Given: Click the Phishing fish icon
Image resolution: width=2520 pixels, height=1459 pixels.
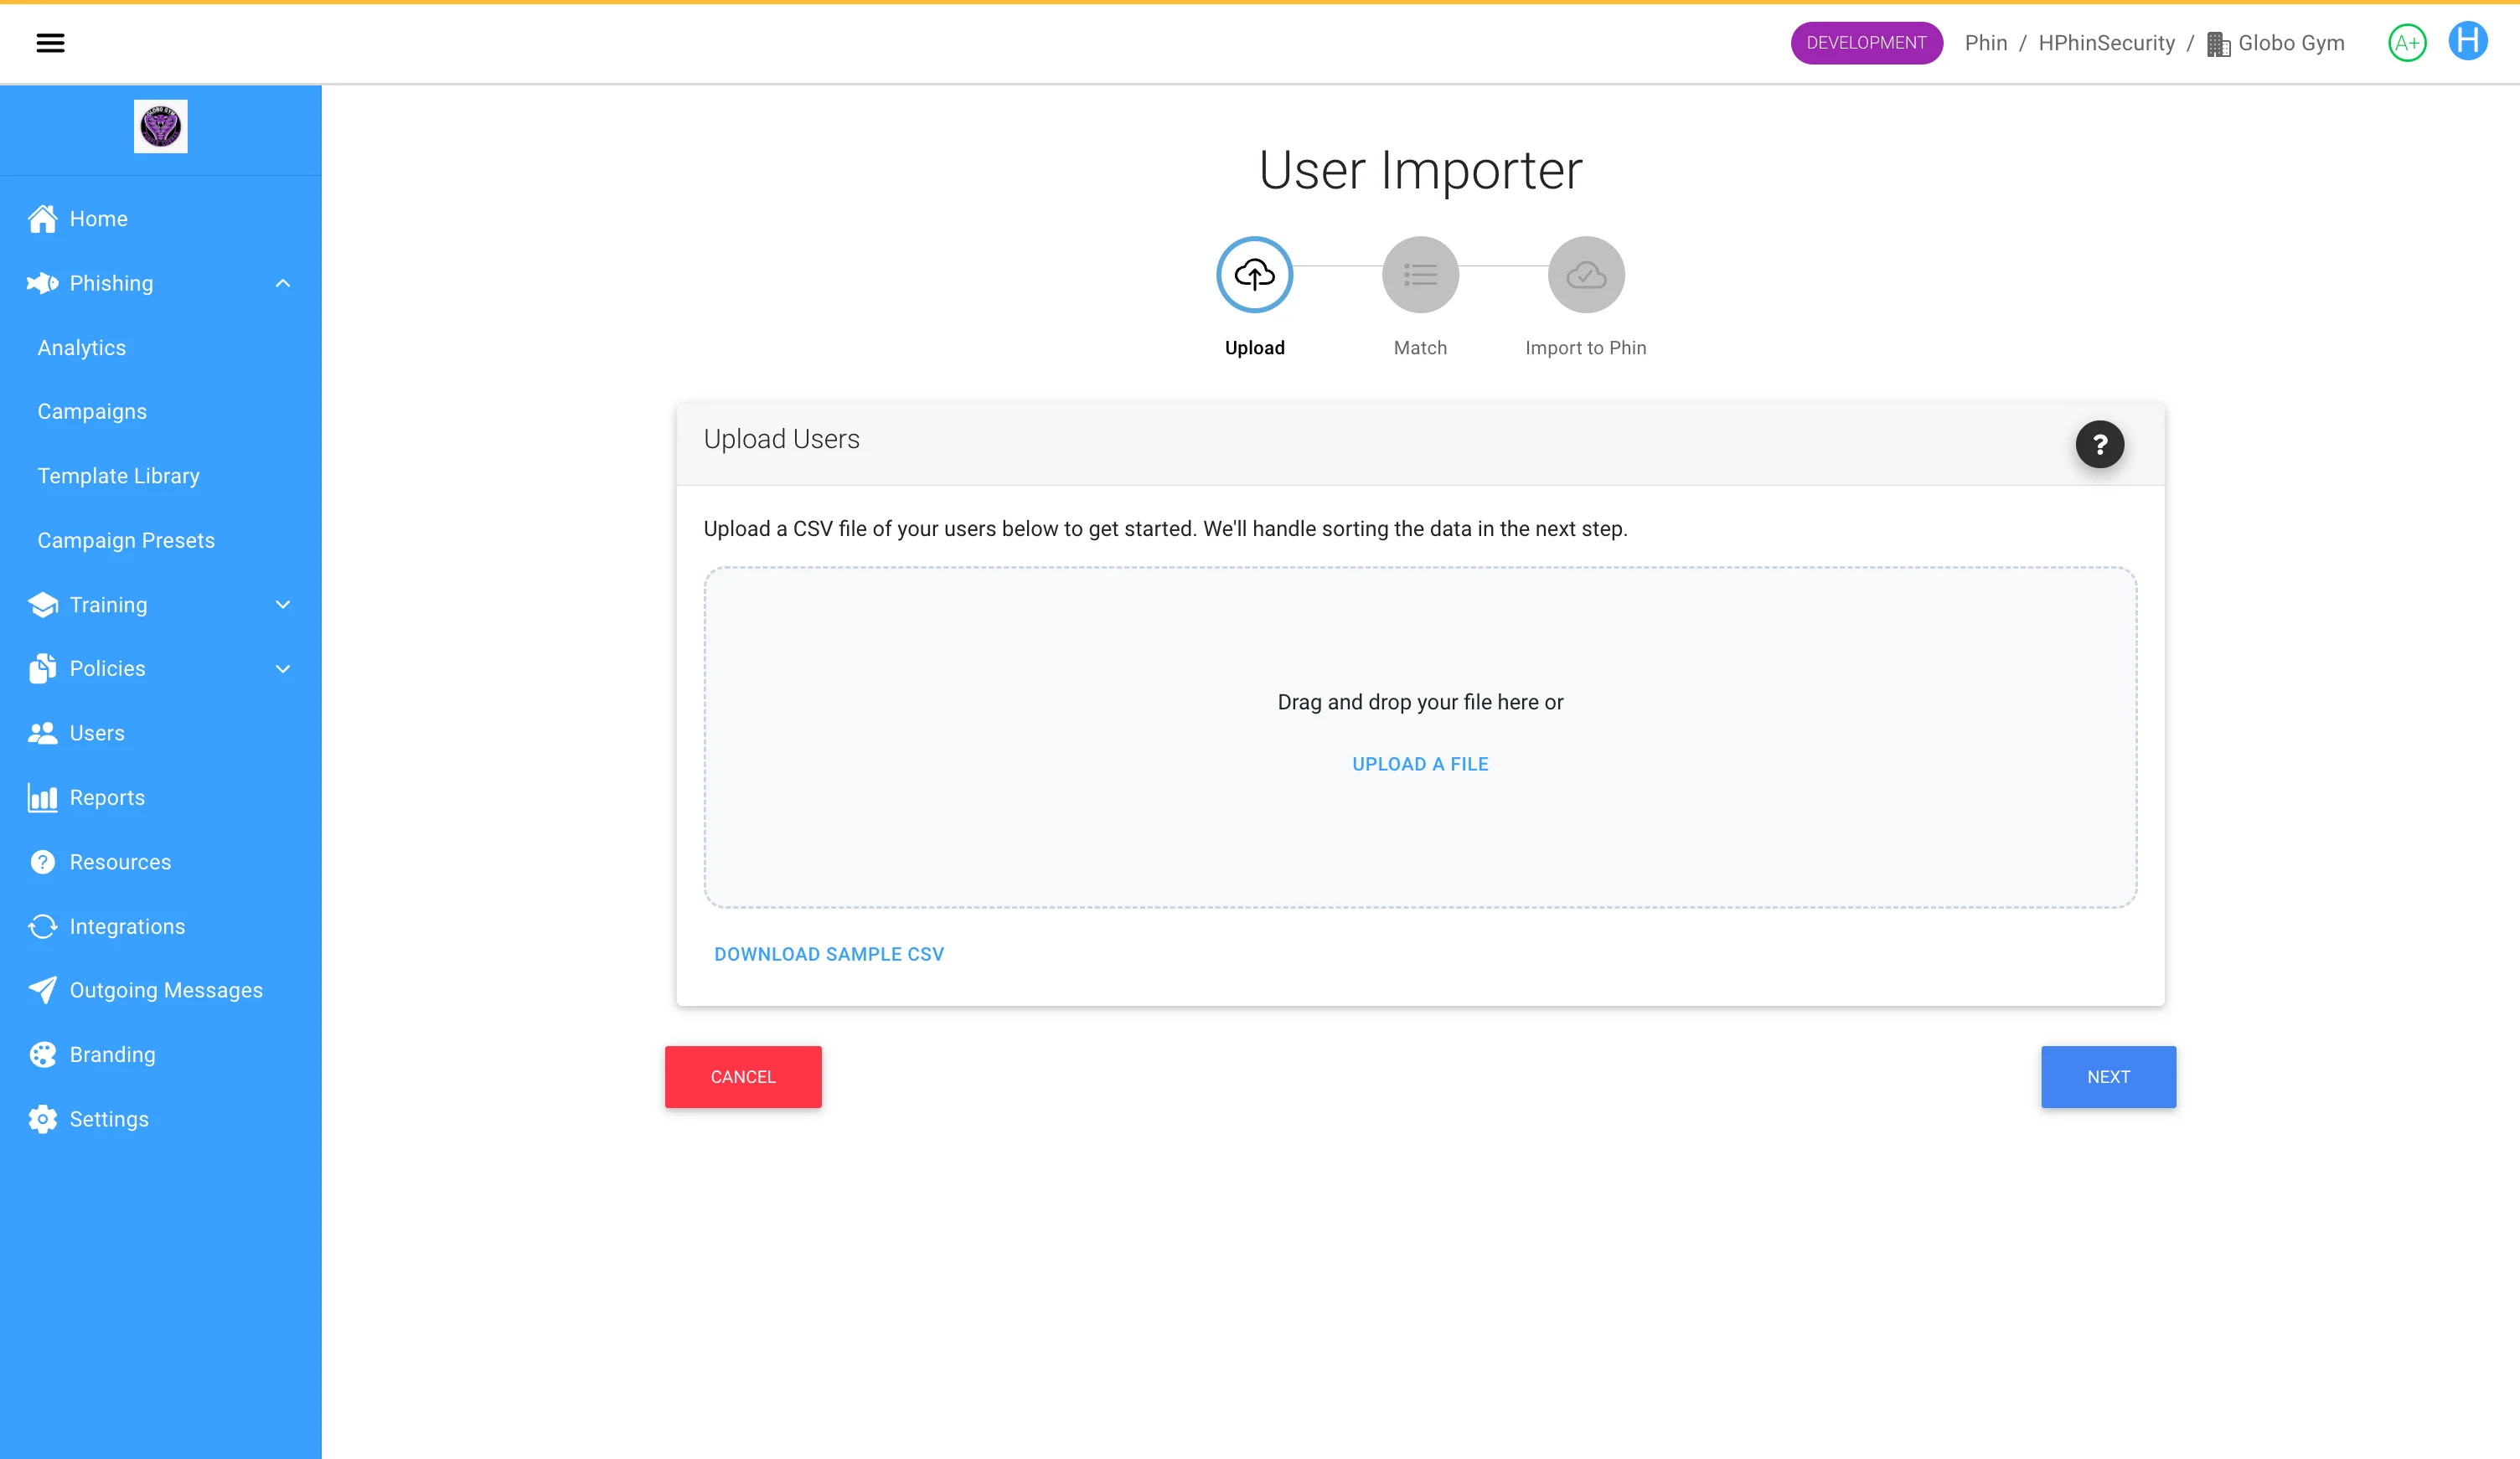Looking at the screenshot, I should point(42,284).
